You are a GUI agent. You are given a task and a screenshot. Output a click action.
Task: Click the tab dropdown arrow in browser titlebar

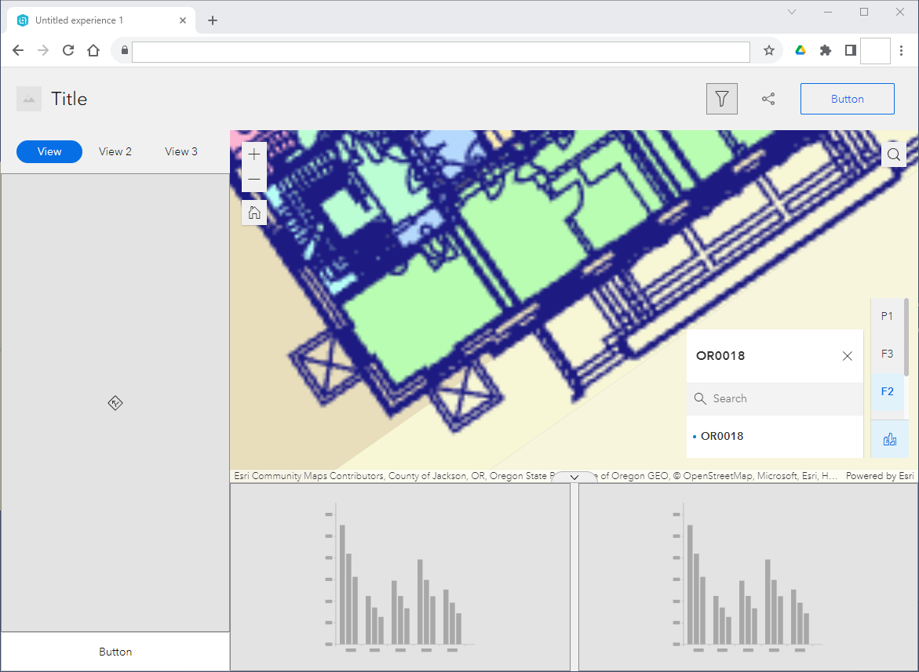[x=791, y=12]
